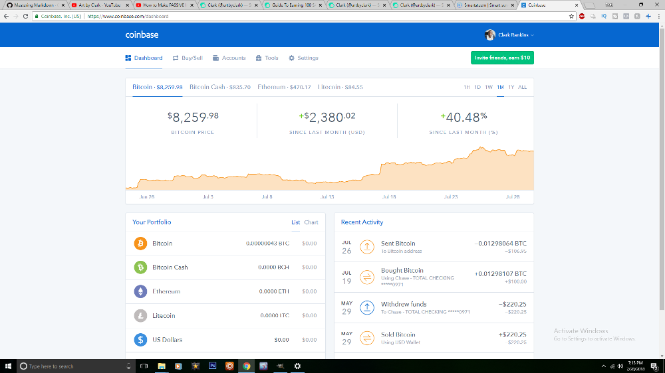Open the Clark Rankins profile picture
This screenshot has width=665, height=373.
click(x=490, y=35)
